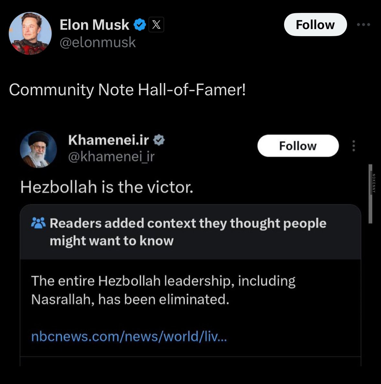Click the gray vertical scrollbar at right edge
The image size is (381, 384).
(370, 194)
